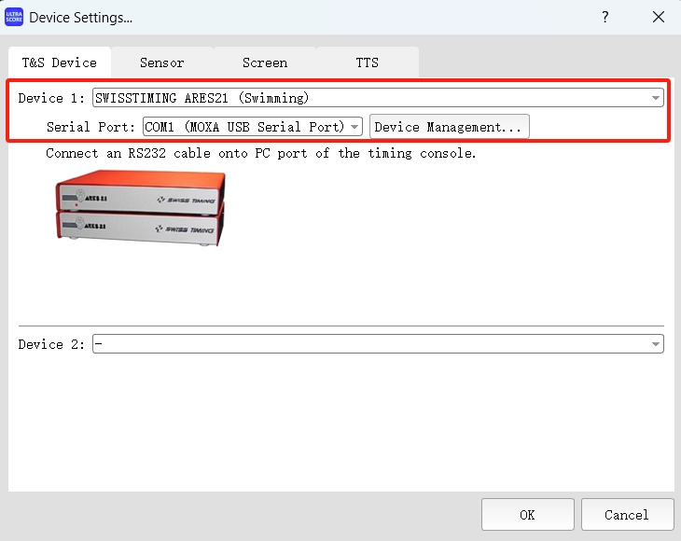
Task: Click the "Device 2:" label
Action: (x=53, y=344)
